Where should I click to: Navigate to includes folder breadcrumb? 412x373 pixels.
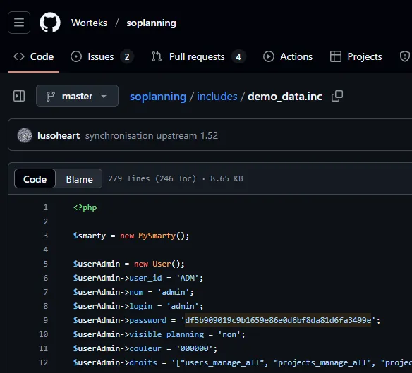click(217, 97)
